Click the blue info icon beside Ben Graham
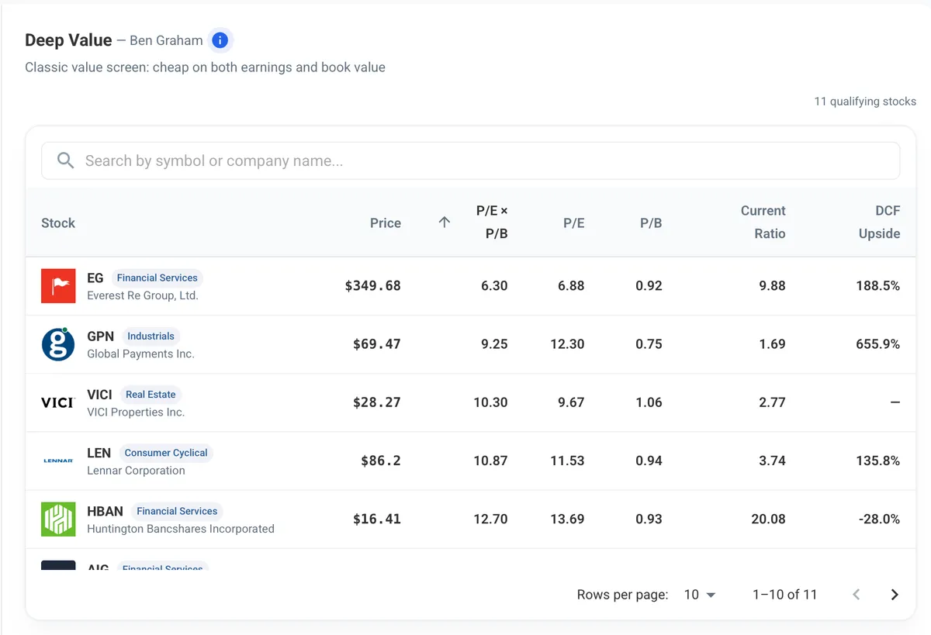 pyautogui.click(x=220, y=40)
